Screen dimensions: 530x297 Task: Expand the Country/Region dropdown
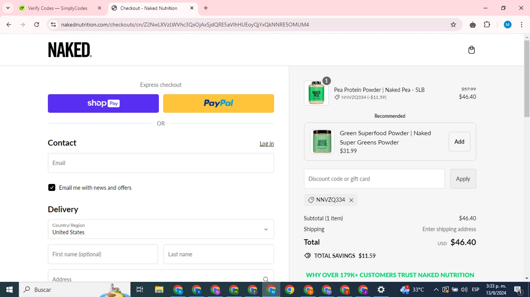click(x=161, y=229)
